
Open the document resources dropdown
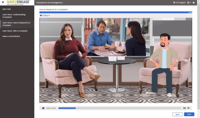point(189,2)
